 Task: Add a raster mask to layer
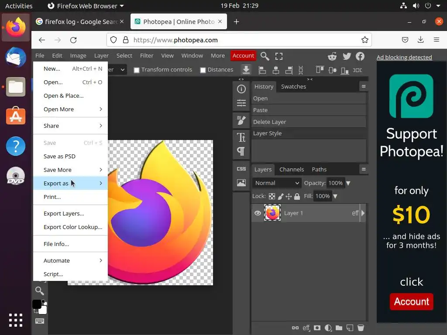(x=317, y=328)
